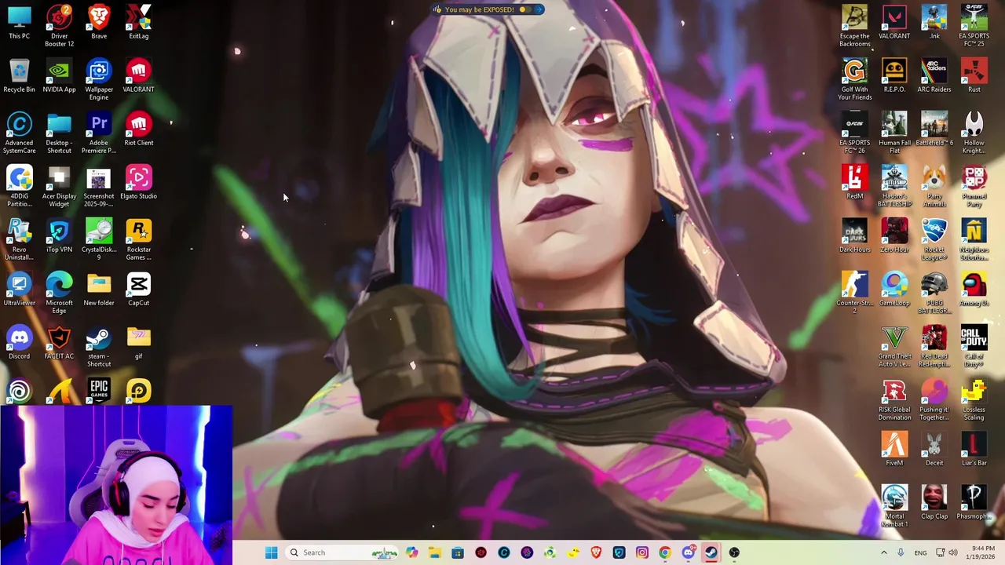Open the ExitLag desktop shortcut
1005x565 pixels.
[138, 22]
